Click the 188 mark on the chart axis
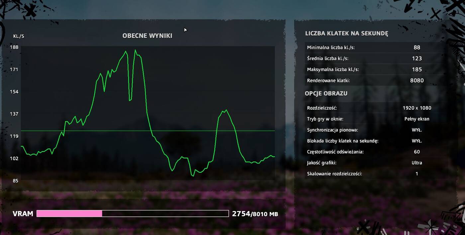Screen dimensions: 465x235 tap(14, 47)
